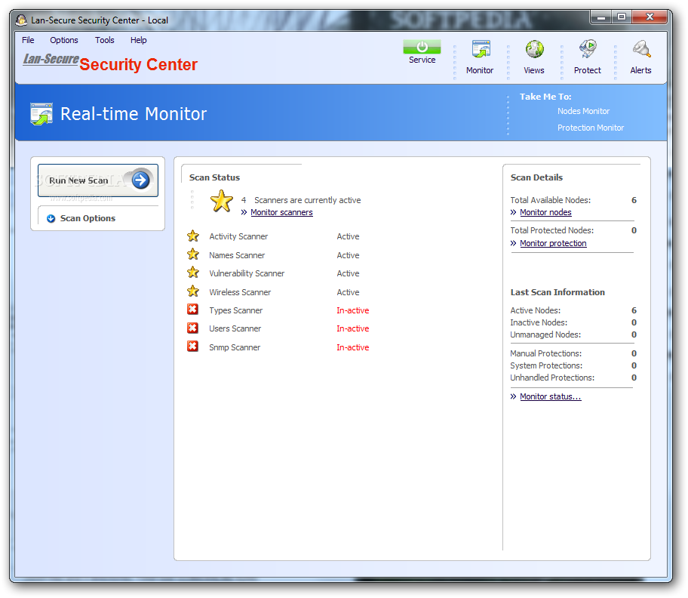
Task: Select the Vulnerability Scanner label
Action: 247,273
